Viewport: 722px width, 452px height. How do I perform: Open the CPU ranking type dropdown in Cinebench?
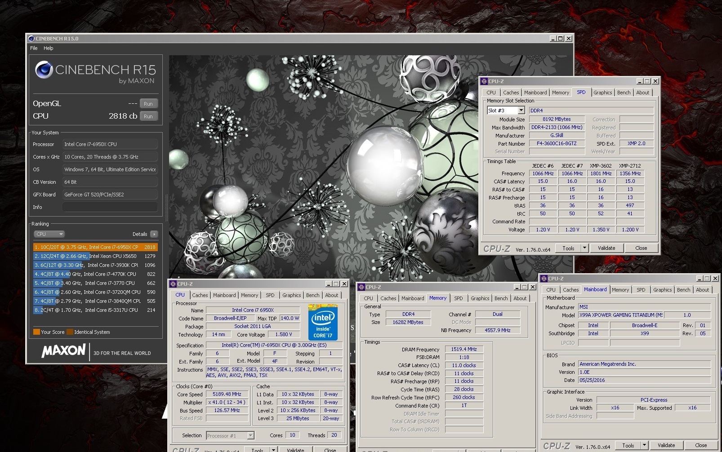(49, 234)
